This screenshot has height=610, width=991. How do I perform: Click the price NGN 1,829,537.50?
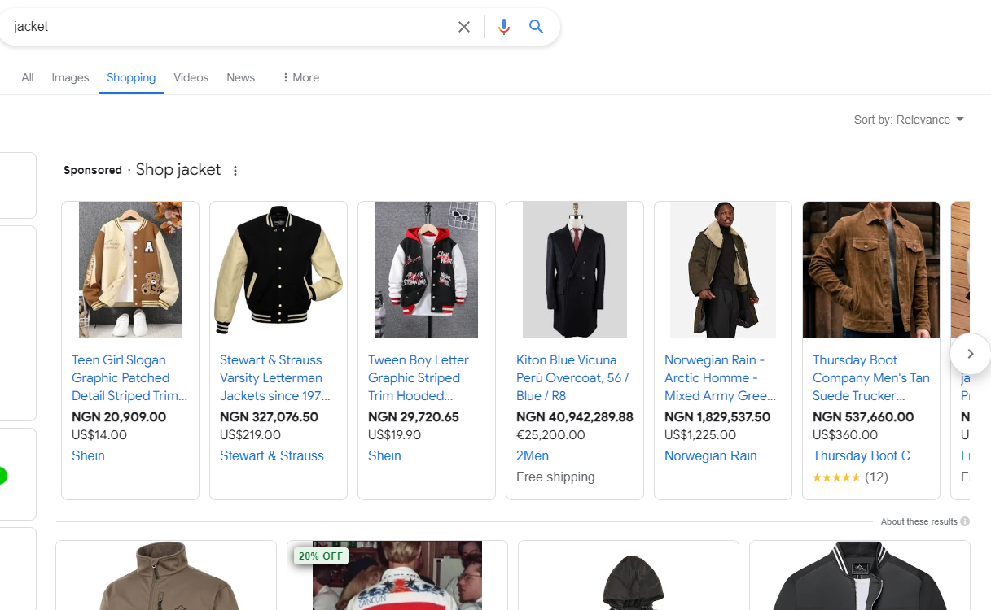pyautogui.click(x=717, y=417)
